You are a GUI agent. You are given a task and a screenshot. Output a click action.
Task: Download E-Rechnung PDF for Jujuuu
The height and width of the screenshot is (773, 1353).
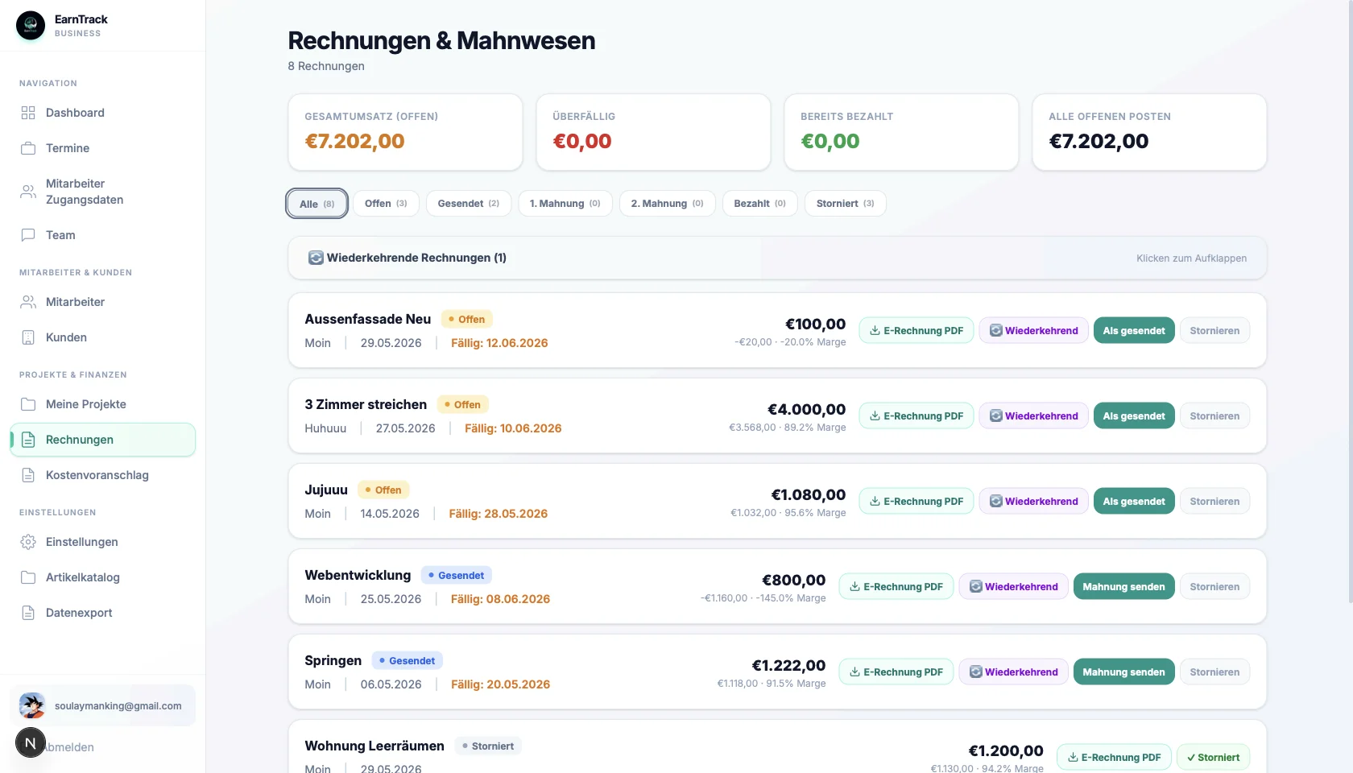coord(916,502)
